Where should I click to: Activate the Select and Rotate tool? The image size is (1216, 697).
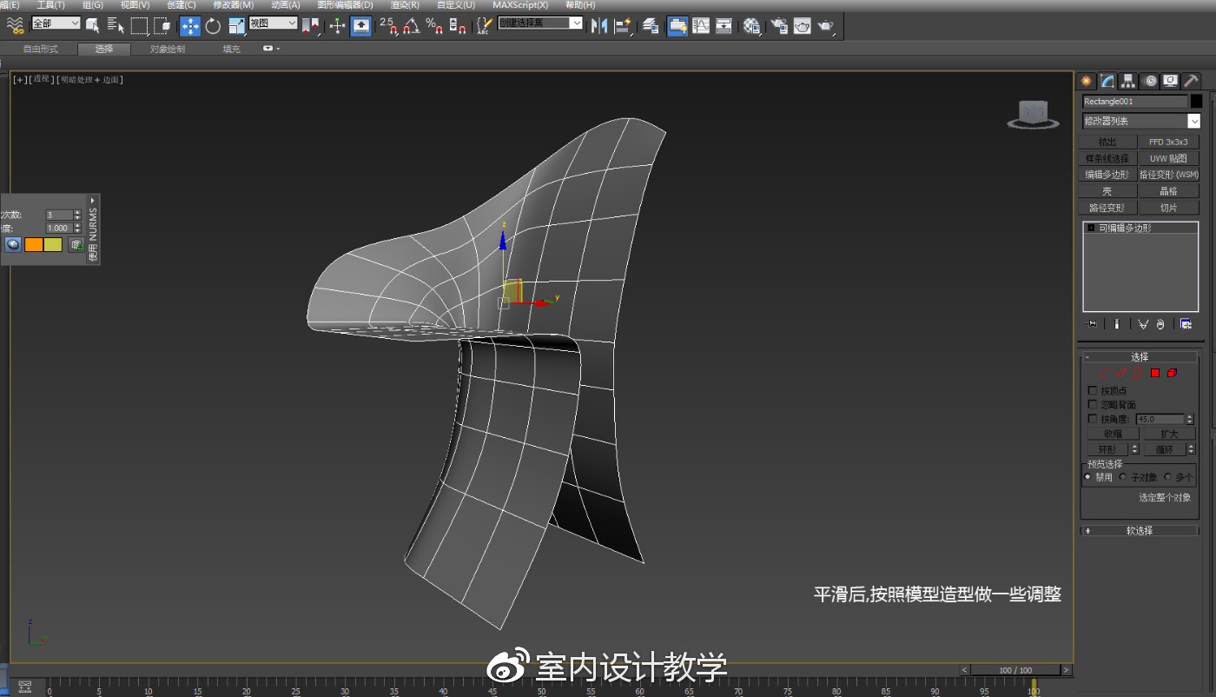pos(212,25)
